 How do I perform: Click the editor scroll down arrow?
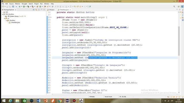pyautogui.click(x=179, y=92)
